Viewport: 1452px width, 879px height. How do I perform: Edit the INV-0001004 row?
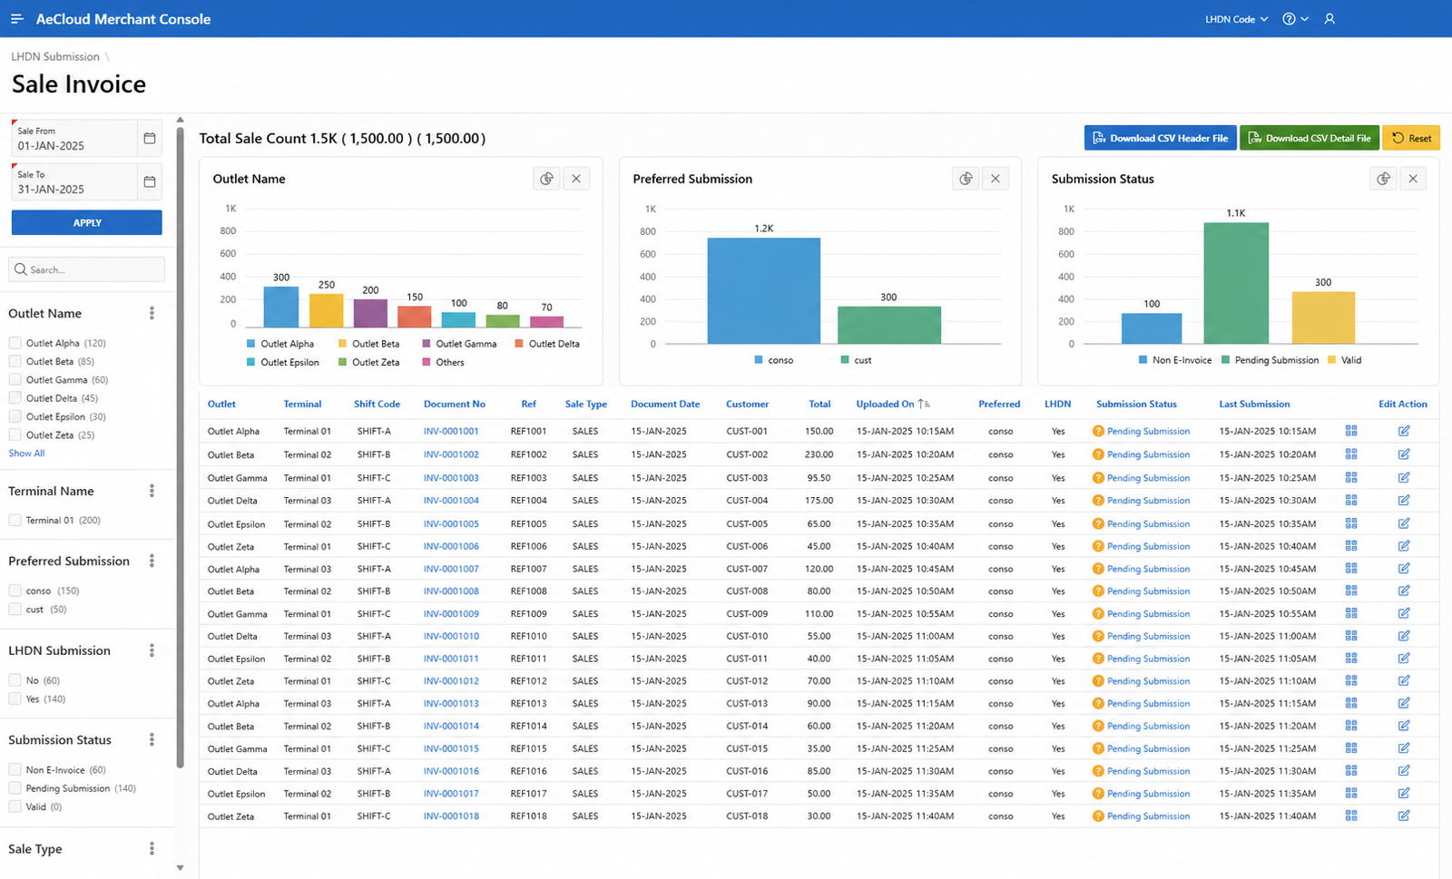pyautogui.click(x=1404, y=500)
